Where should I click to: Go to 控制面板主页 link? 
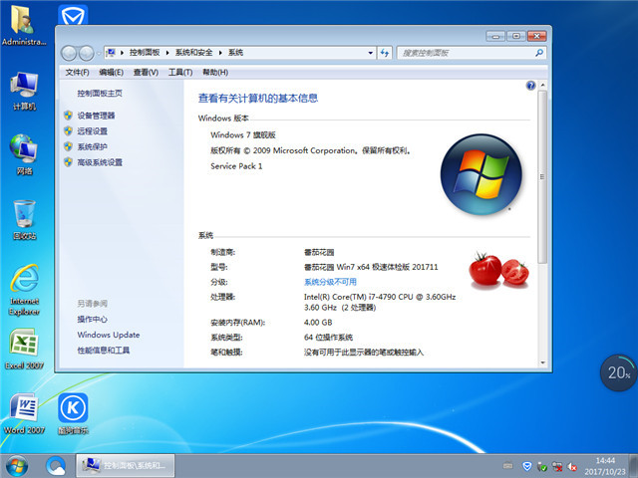100,93
